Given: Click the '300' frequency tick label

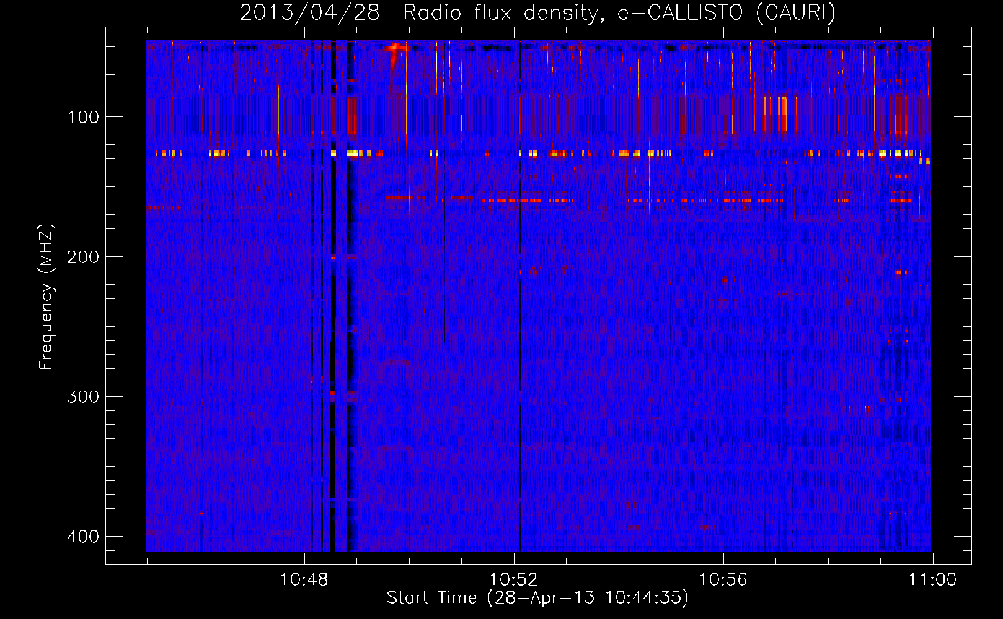Looking at the screenshot, I should pyautogui.click(x=83, y=397).
